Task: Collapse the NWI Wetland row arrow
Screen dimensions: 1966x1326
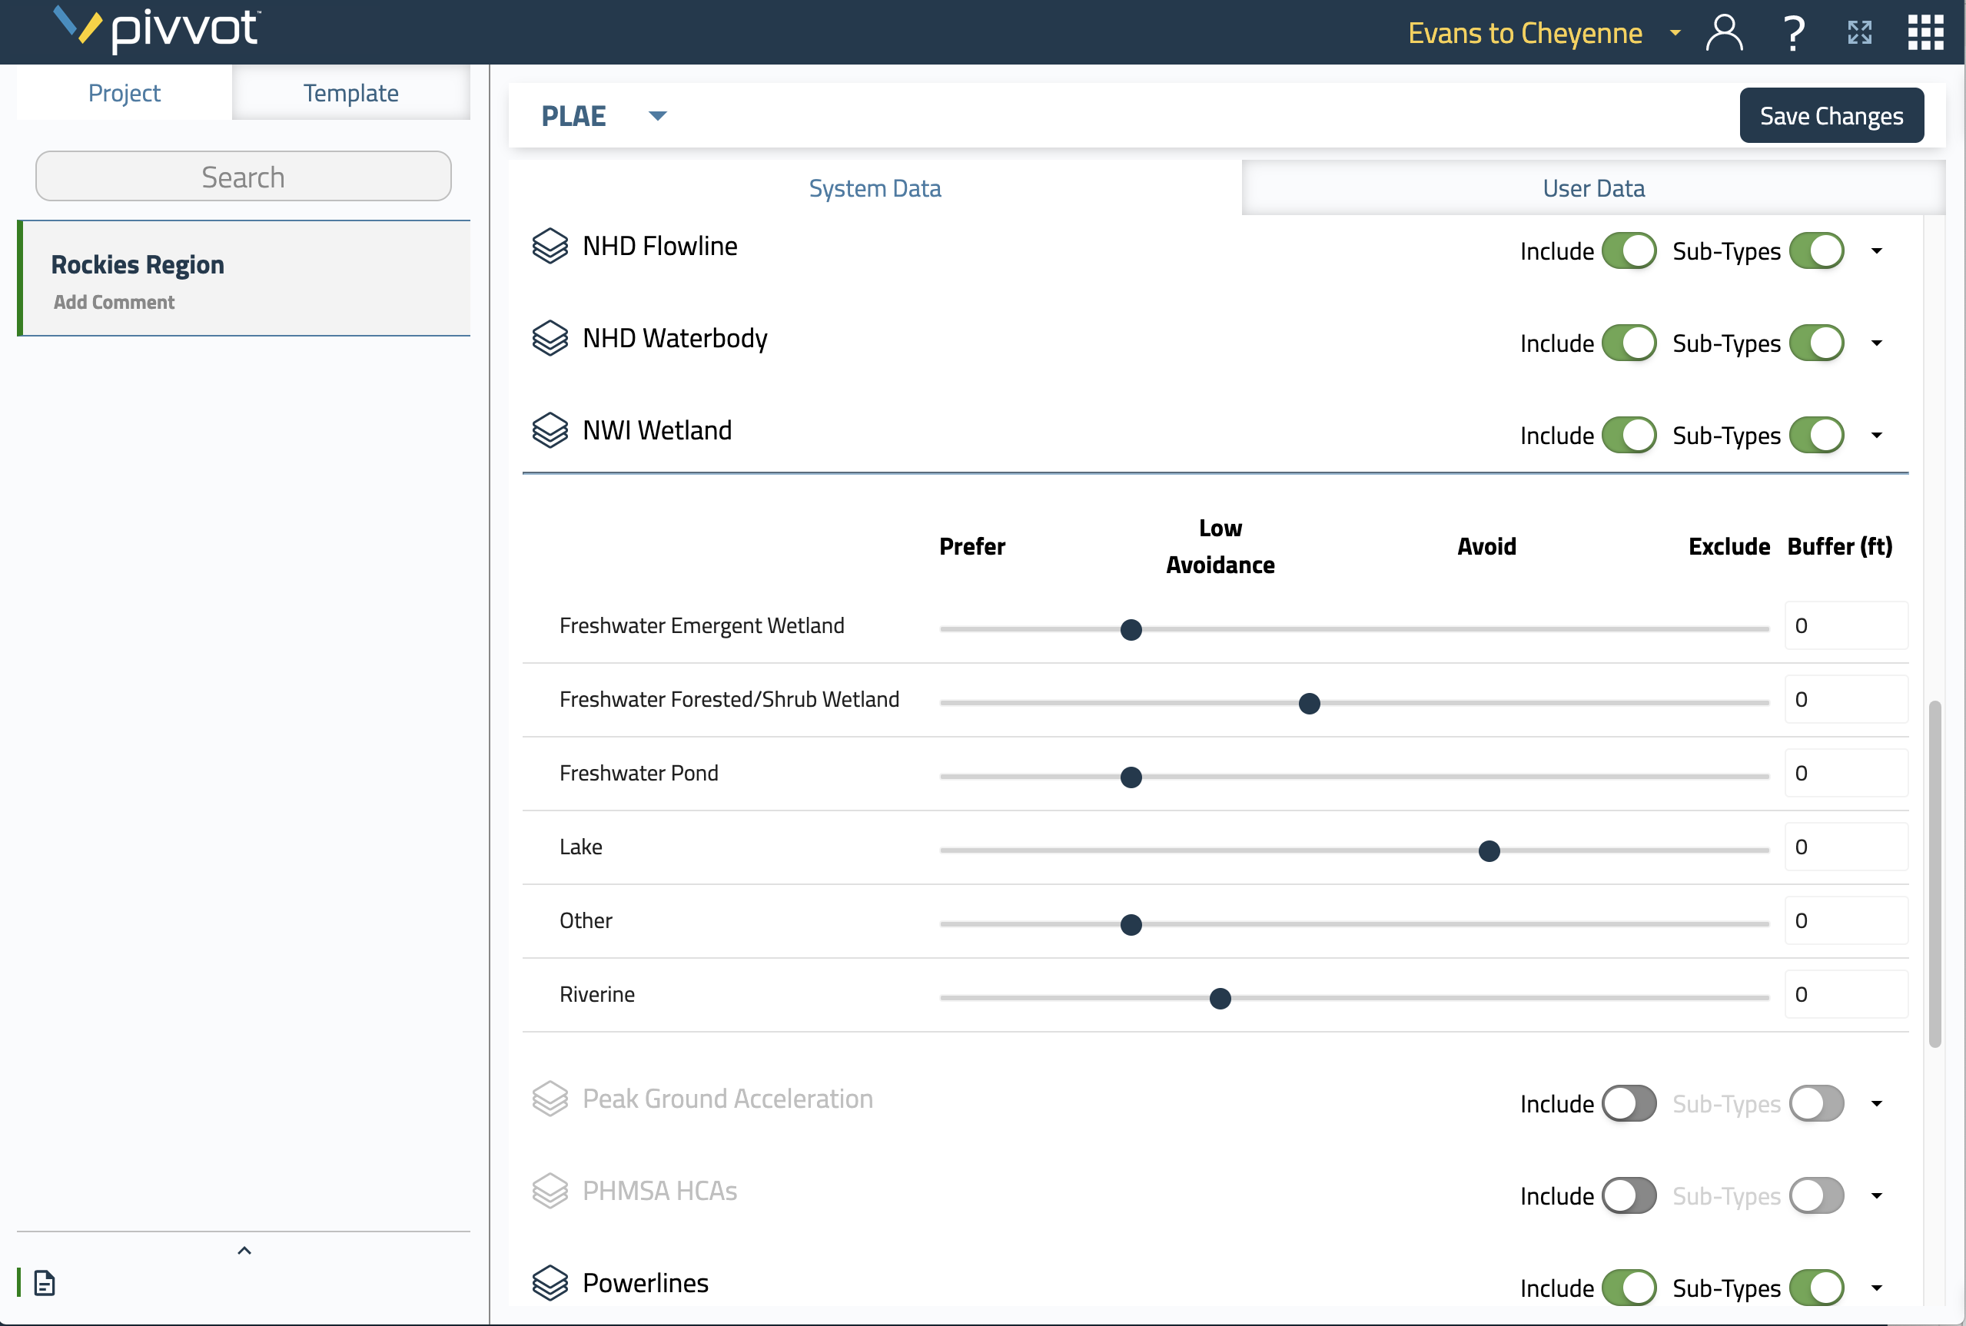Action: pos(1876,436)
